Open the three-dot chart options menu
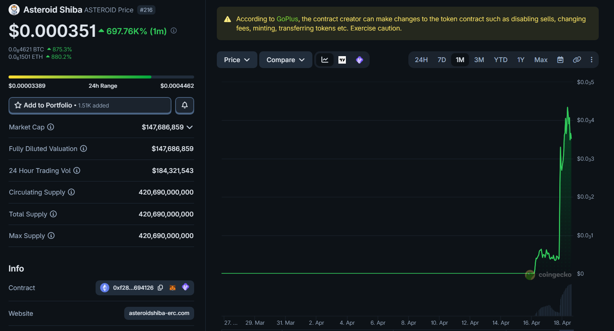 (x=591, y=60)
